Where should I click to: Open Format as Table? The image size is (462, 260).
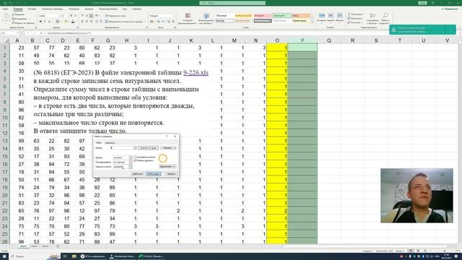[x=206, y=18]
